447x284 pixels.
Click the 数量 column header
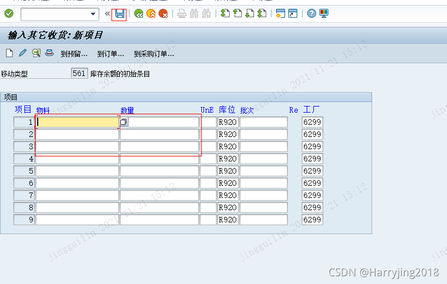pos(127,110)
